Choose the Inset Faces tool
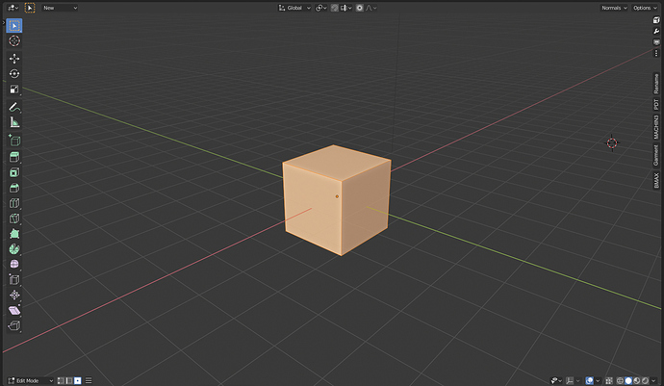664x386 pixels. [x=14, y=172]
